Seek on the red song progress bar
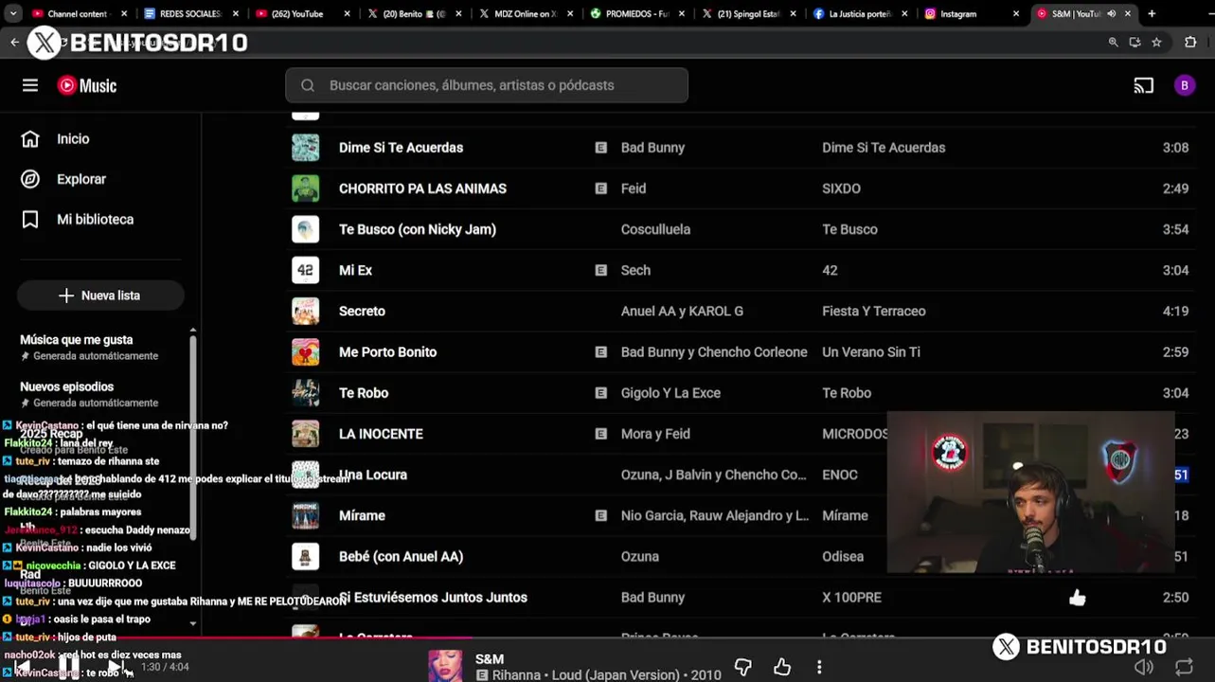The width and height of the screenshot is (1215, 682). pos(237,638)
